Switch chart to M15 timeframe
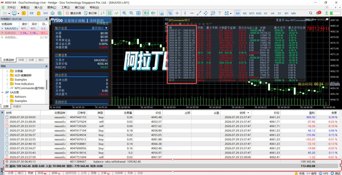Image resolution: width=342 pixels, height=175 pixels. [252, 13]
